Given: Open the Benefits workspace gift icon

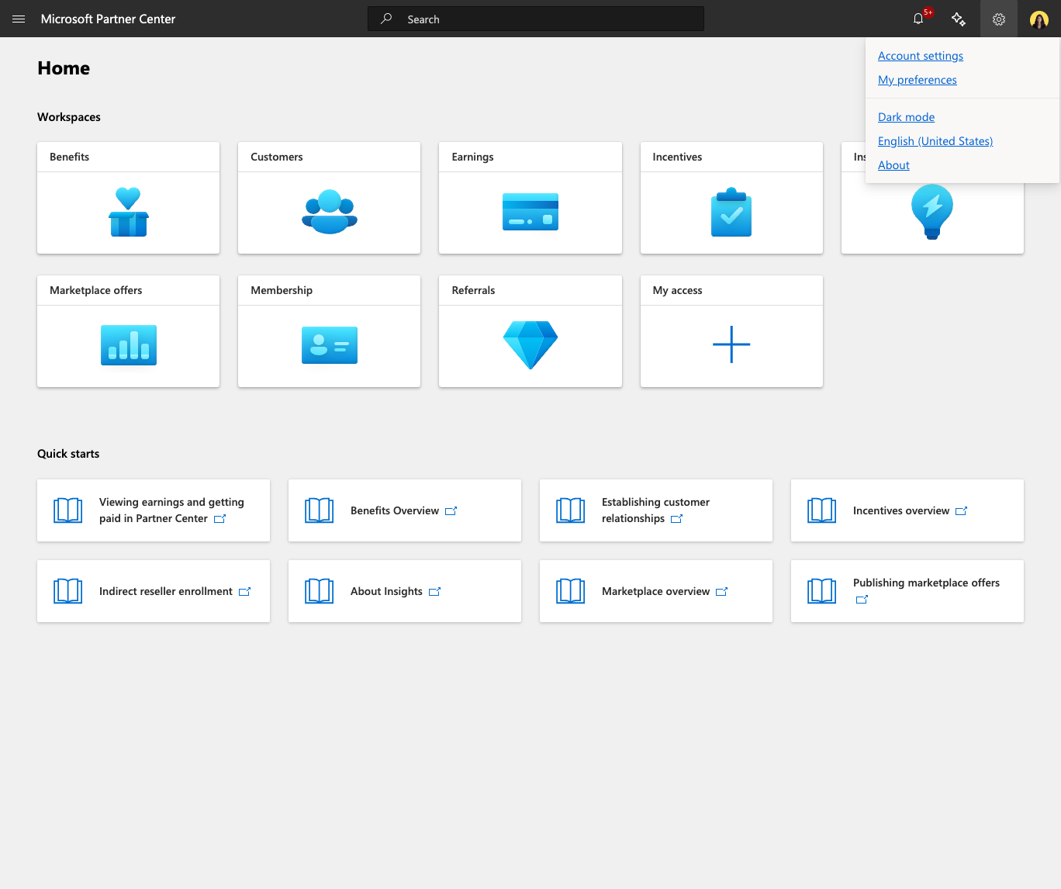Looking at the screenshot, I should 129,212.
